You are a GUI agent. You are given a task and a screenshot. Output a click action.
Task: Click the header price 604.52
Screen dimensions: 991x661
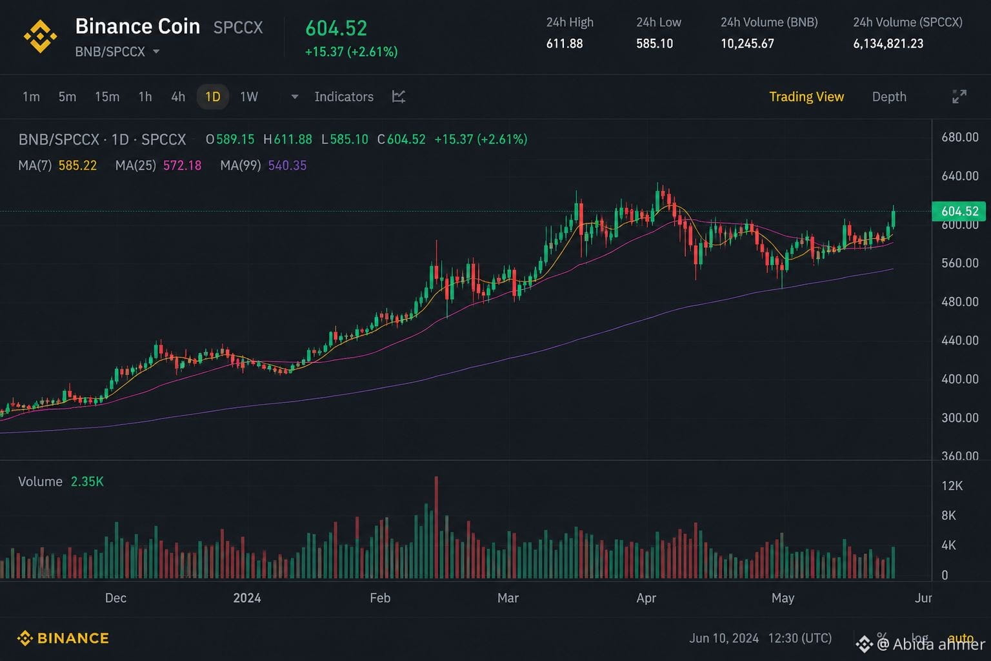point(336,28)
